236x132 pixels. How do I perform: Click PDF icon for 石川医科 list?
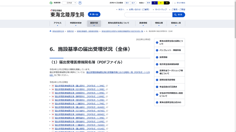53,89
